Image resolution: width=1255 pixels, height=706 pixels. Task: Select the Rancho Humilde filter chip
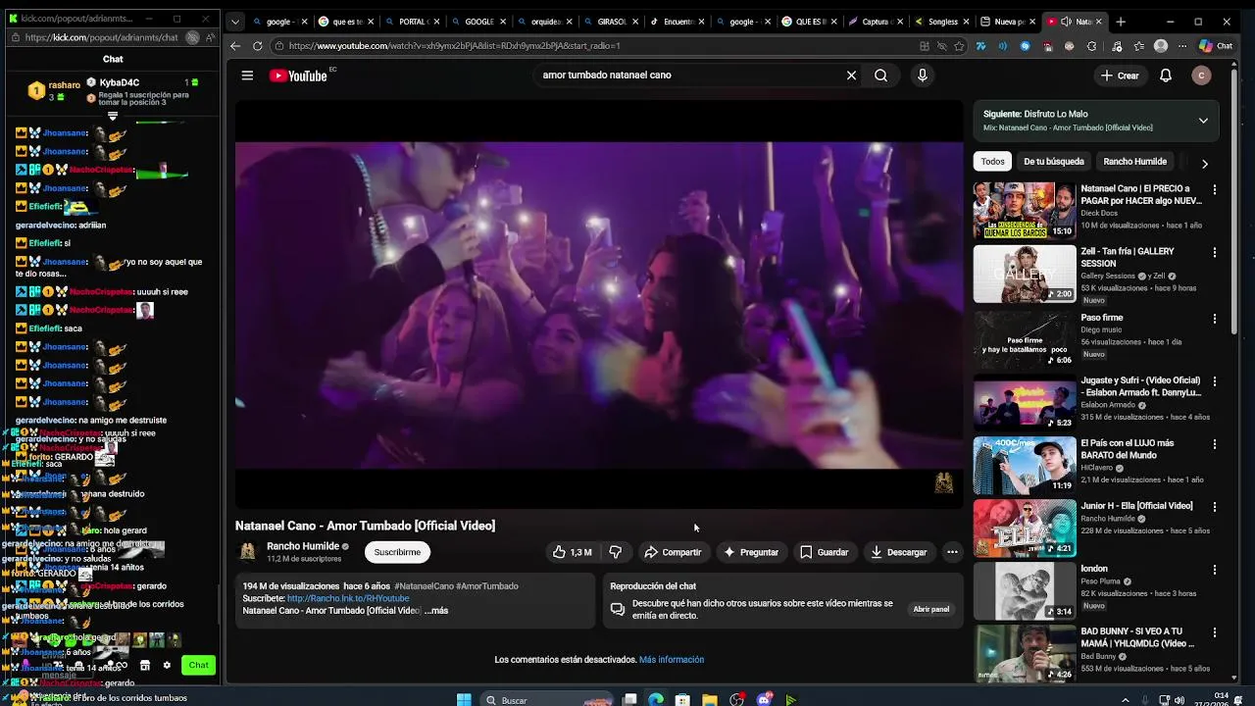(x=1134, y=162)
